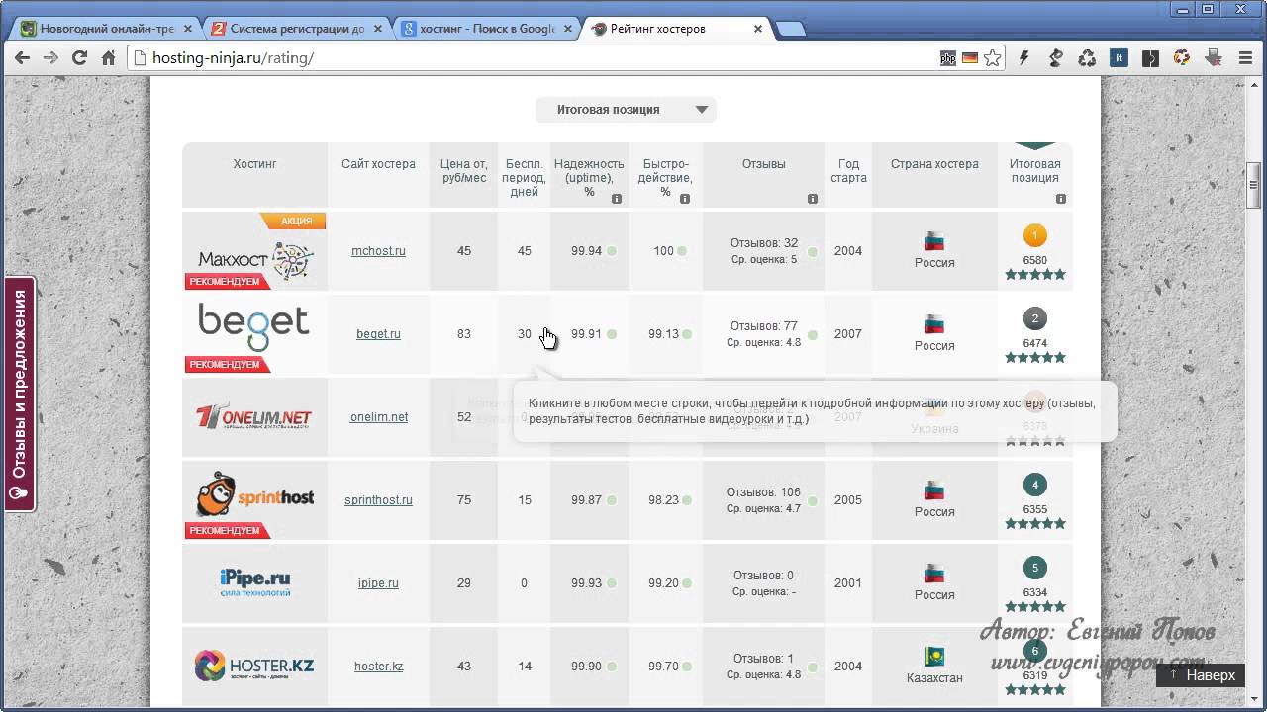Image resolution: width=1267 pixels, height=712 pixels.
Task: Click the lightning bolt extension icon
Action: pos(1023,58)
